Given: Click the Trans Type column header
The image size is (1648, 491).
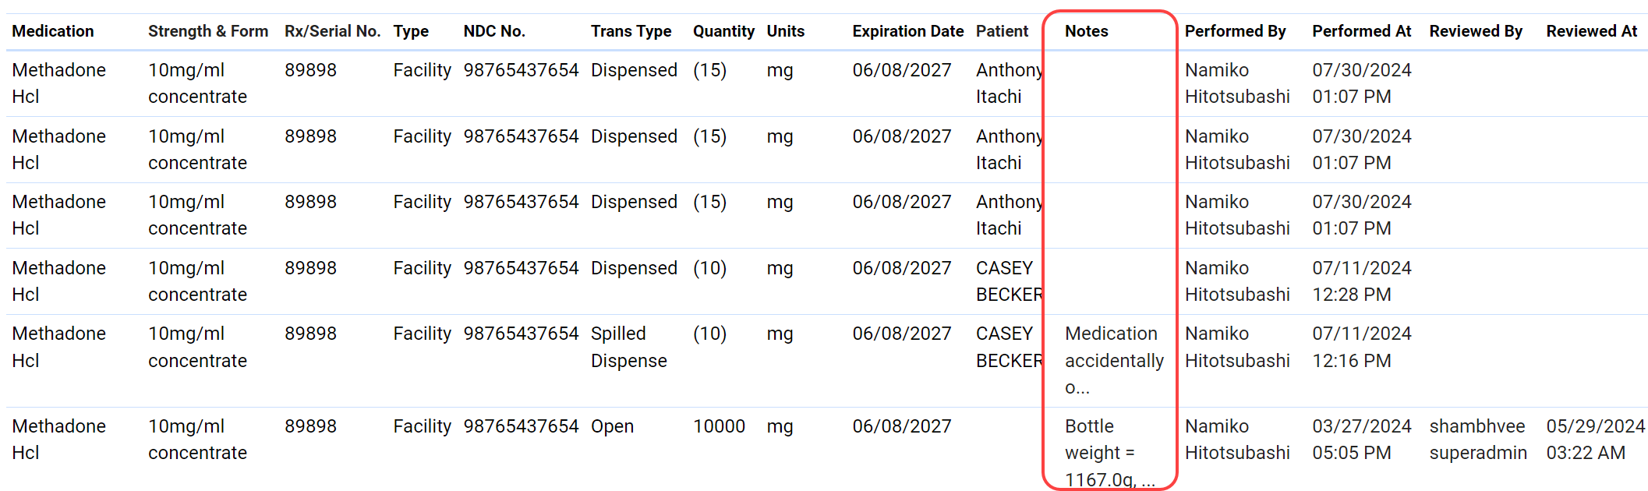Looking at the screenshot, I should [x=631, y=31].
